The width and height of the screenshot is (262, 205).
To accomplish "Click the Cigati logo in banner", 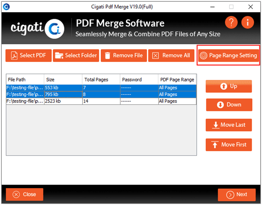I will pos(38,29).
